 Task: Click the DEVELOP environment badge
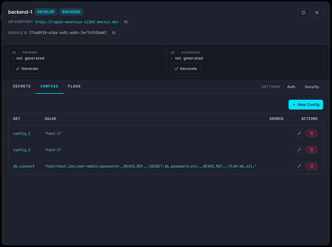click(46, 12)
